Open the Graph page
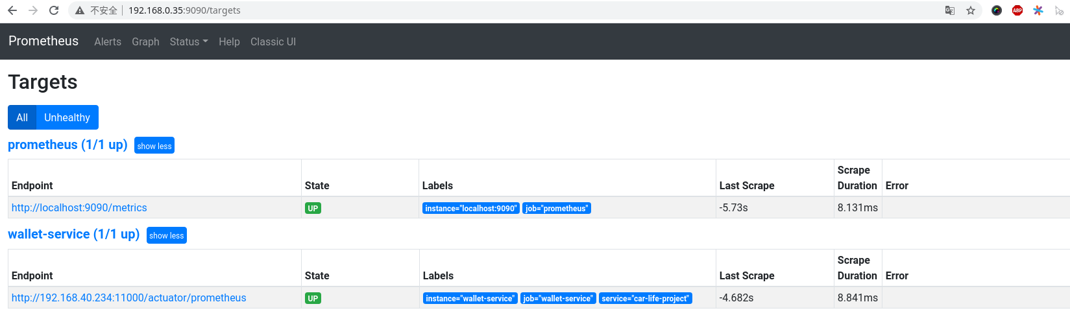Viewport: 1070px width, 326px height. pyautogui.click(x=145, y=41)
